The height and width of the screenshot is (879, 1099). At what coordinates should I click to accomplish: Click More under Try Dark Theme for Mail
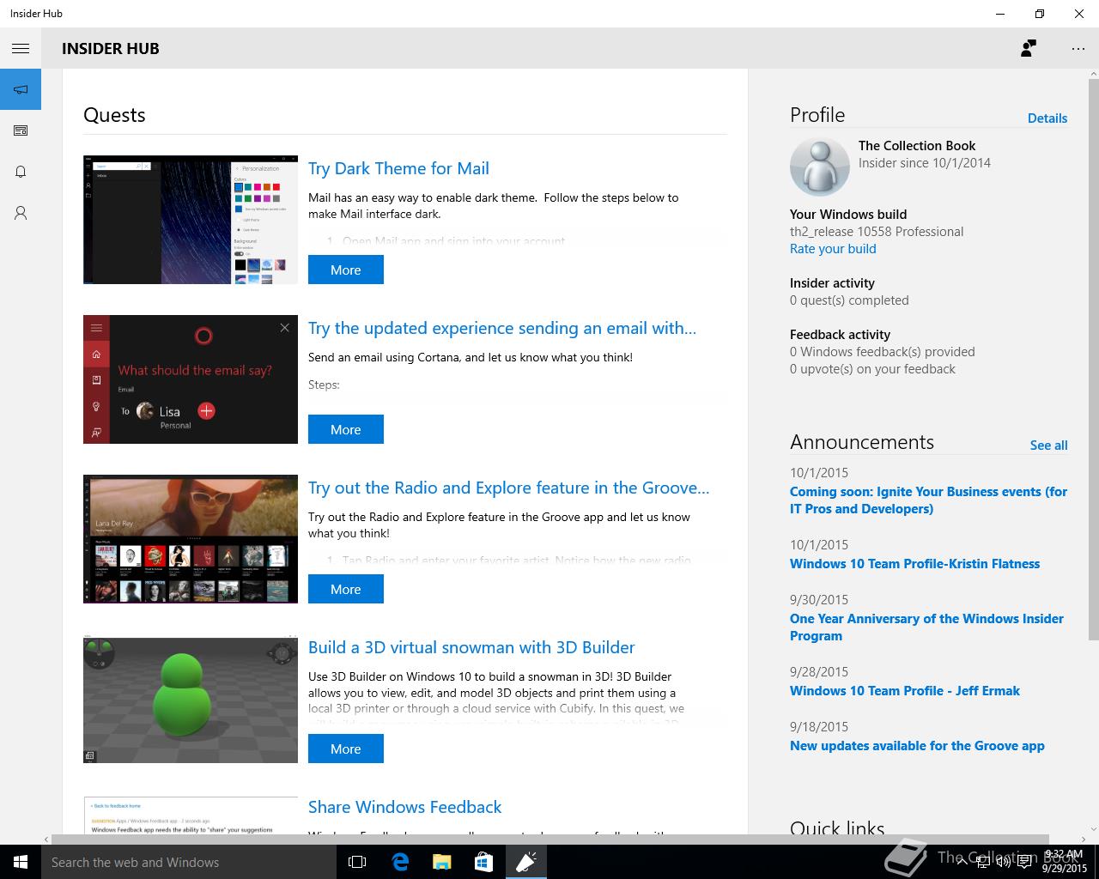tap(346, 270)
